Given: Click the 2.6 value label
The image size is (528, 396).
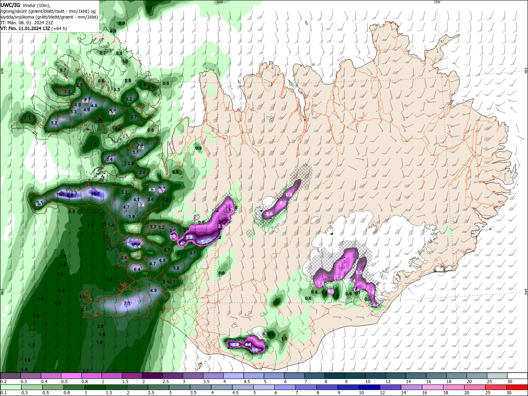Looking at the screenshot, I should pyautogui.click(x=142, y=172).
